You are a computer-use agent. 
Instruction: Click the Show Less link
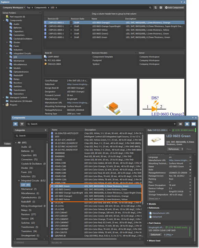(x=154, y=198)
